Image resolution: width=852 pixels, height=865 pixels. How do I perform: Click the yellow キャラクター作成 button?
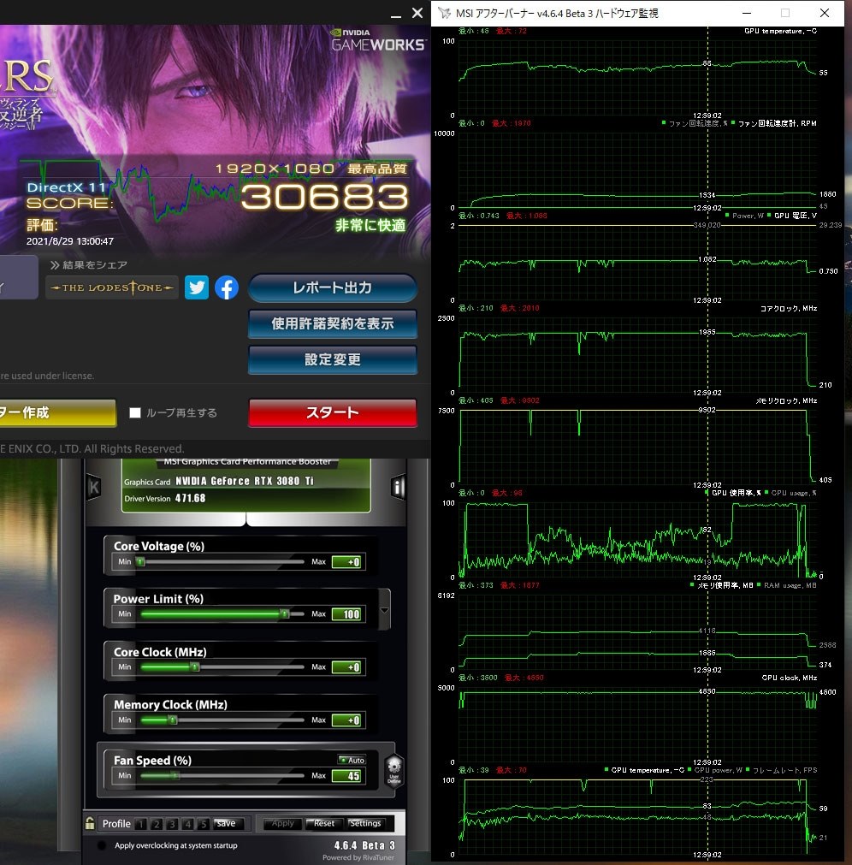click(x=57, y=412)
